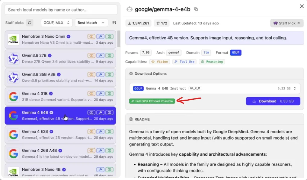Open the GGUF, MLX format filter dropdown
307x180 pixels.
[56, 23]
